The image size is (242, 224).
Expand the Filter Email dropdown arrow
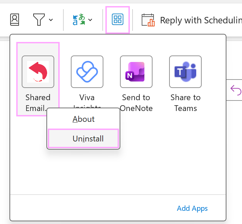pyautogui.click(x=51, y=20)
